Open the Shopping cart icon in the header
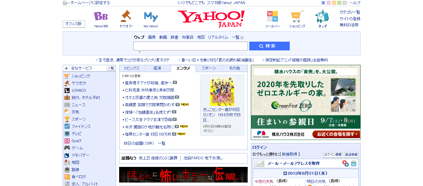This screenshot has width=423, height=186. tap(297, 16)
